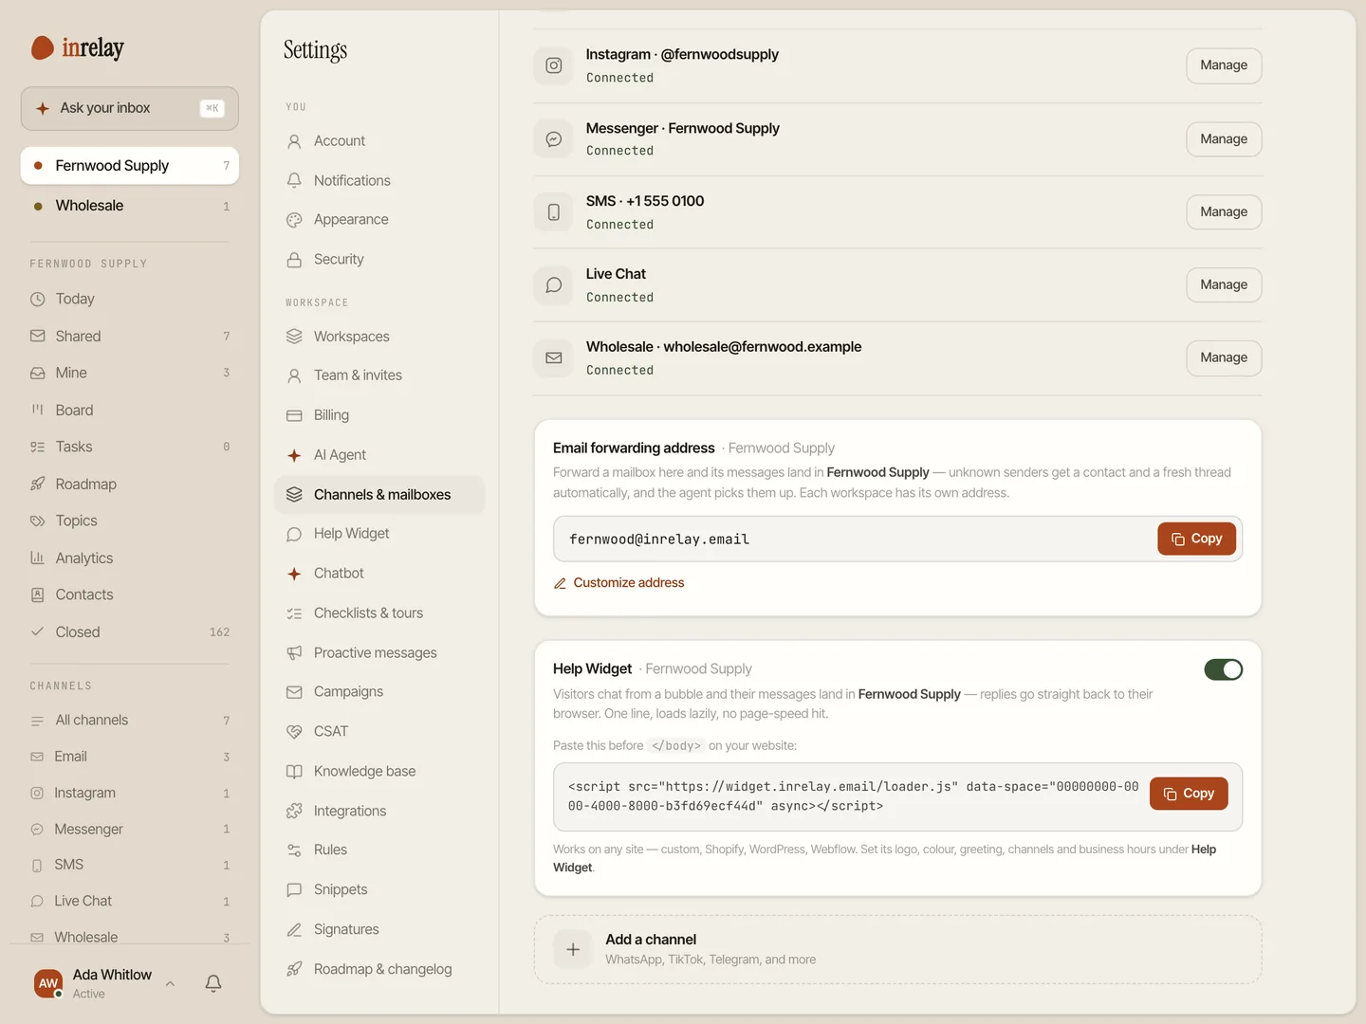Image resolution: width=1366 pixels, height=1024 pixels.
Task: Manage the Instagram @fernwoodsupply channel
Action: coord(1224,65)
